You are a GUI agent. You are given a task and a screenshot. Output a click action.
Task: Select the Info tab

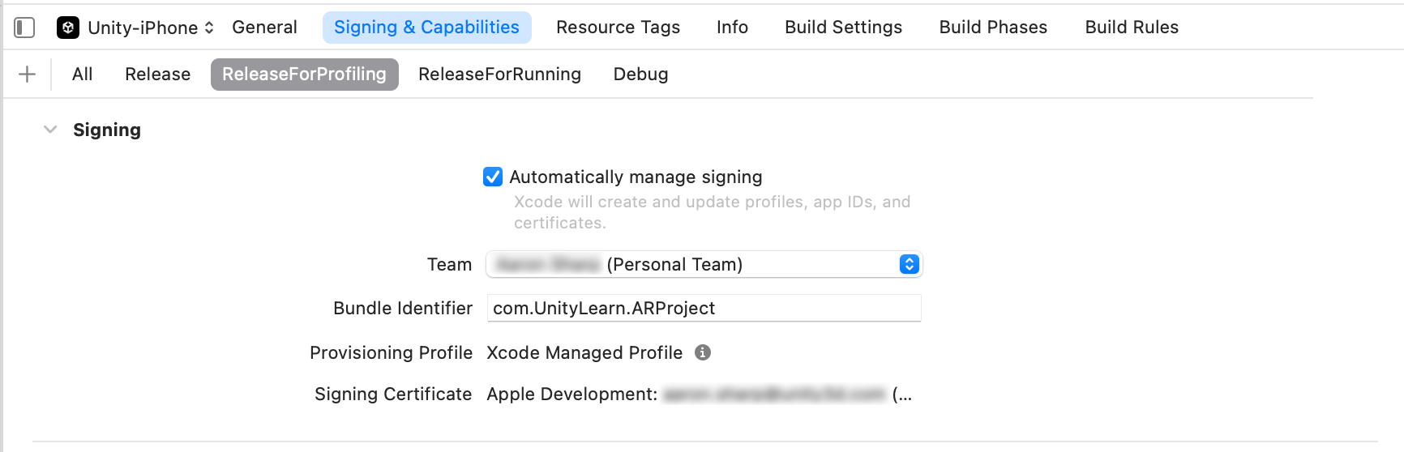[732, 28]
